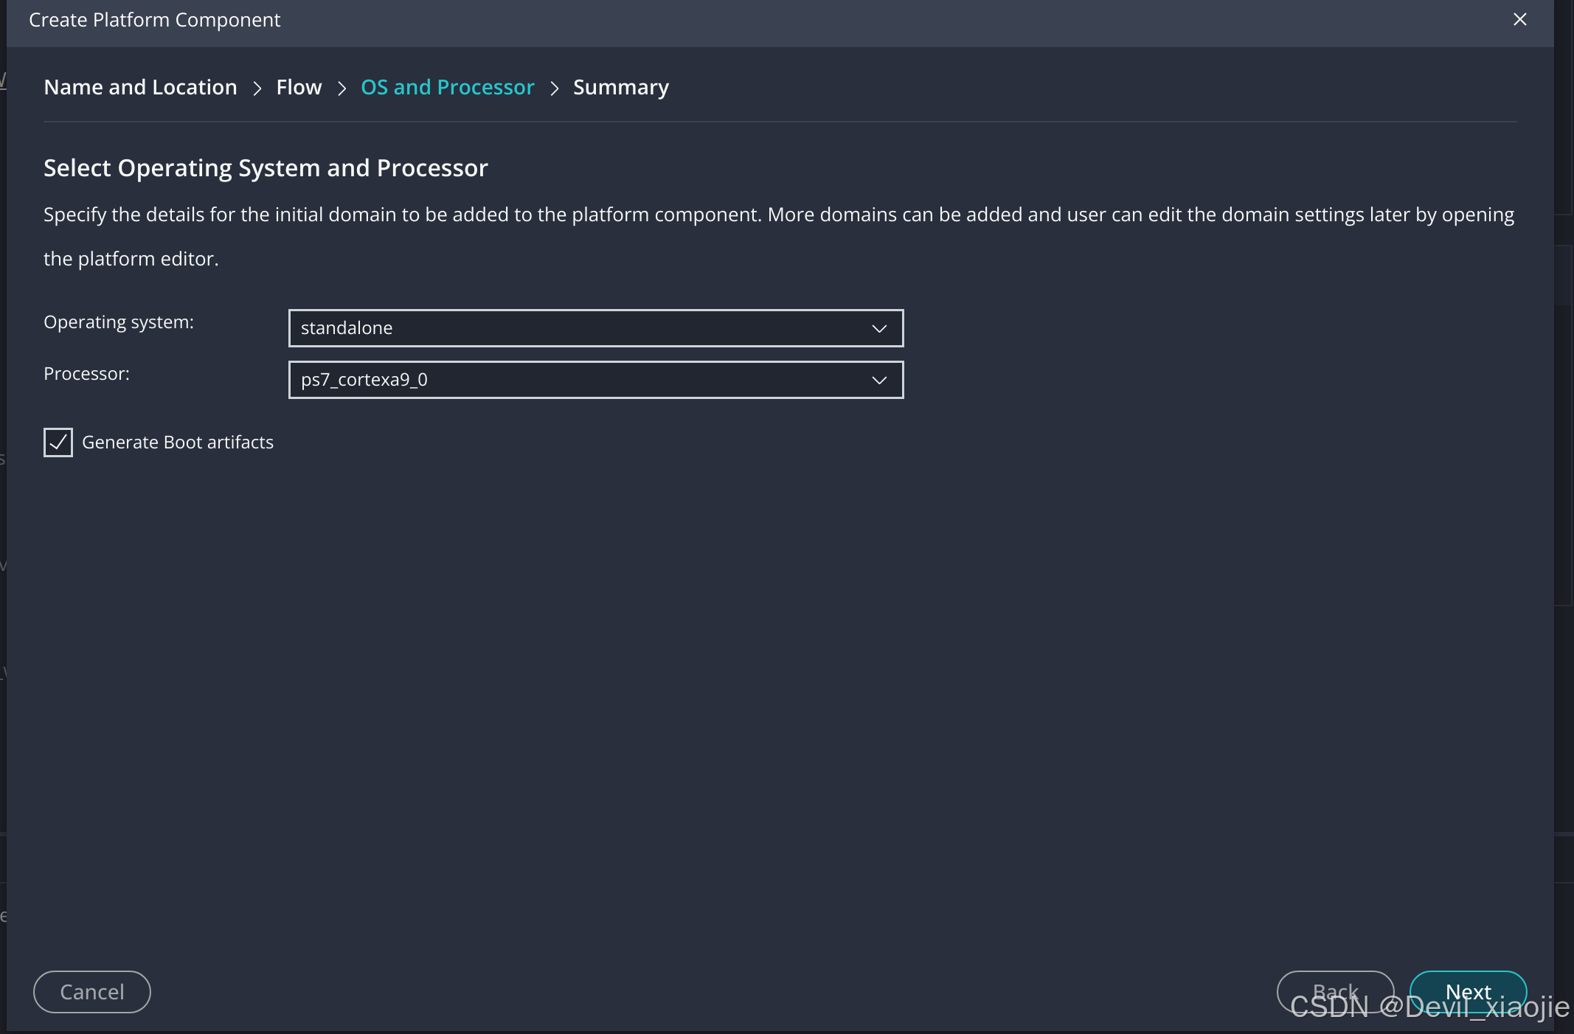This screenshot has width=1574, height=1034.
Task: Click chevron separator after Flow
Action: [x=342, y=89]
